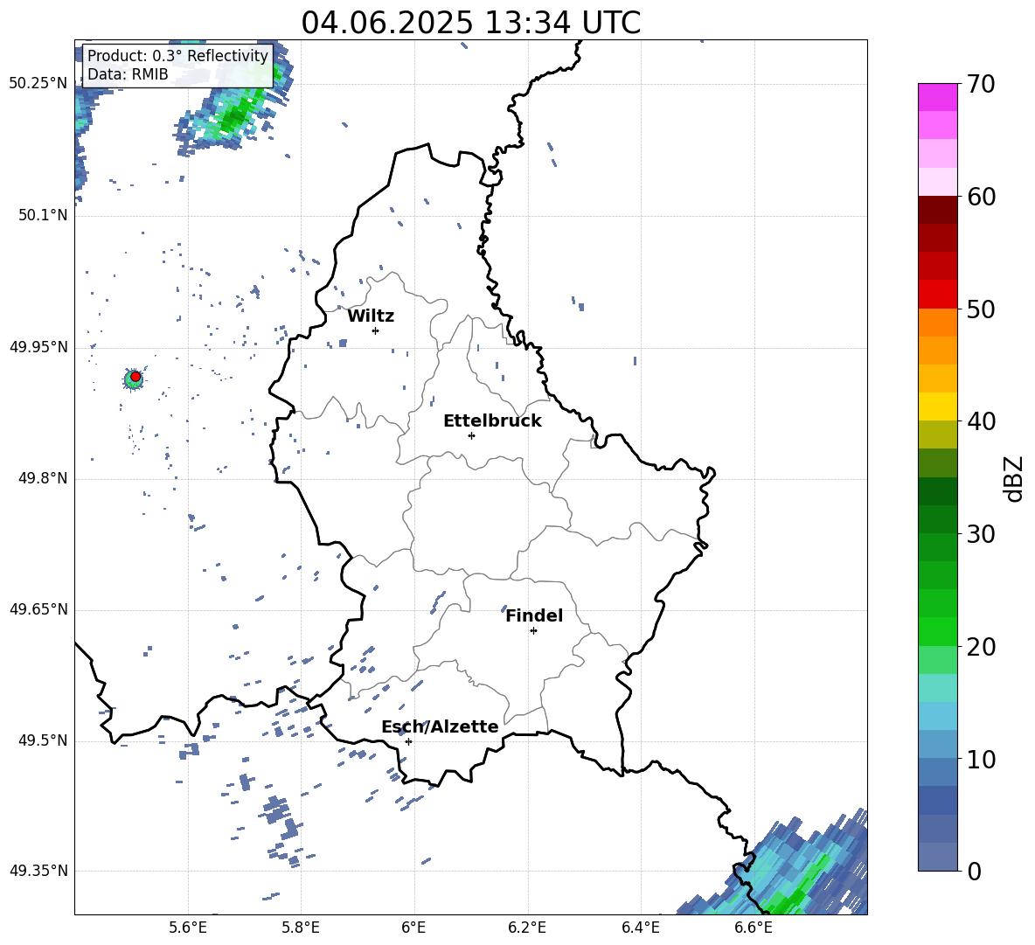Click the 30 colorbar tick label
This screenshot has width=1035, height=945.
point(981,534)
